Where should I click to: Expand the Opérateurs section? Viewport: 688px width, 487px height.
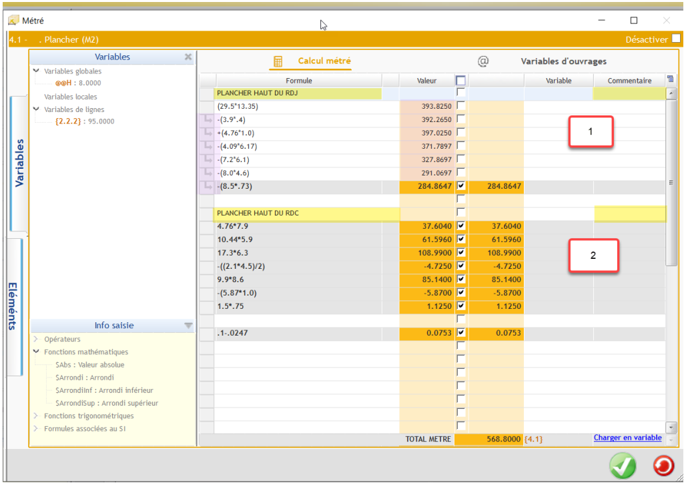[35, 339]
